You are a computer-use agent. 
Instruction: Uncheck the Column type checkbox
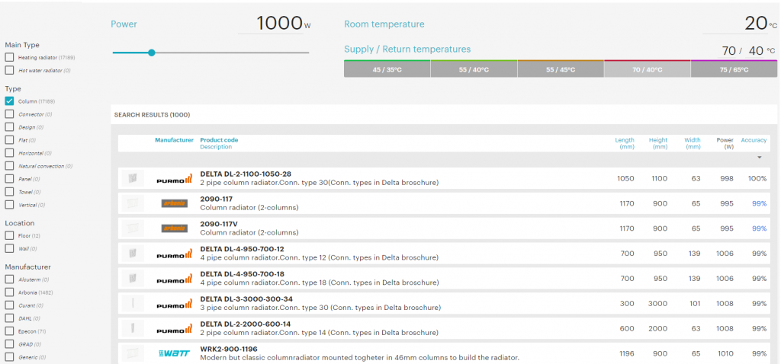click(x=9, y=101)
